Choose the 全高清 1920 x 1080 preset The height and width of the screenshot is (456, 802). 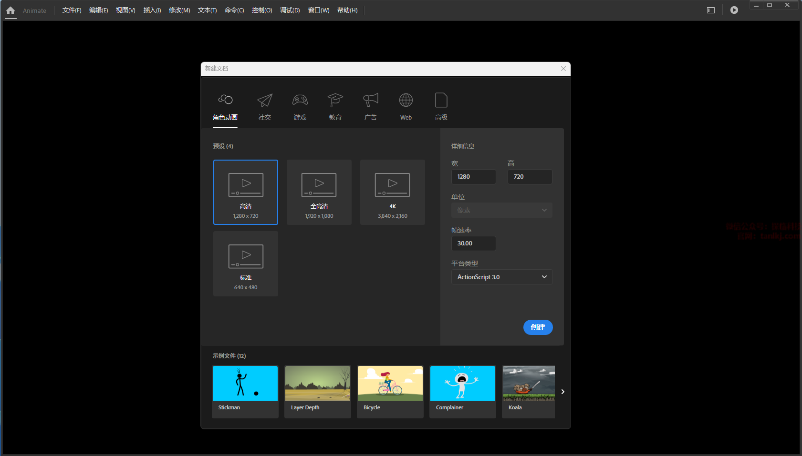(x=319, y=192)
